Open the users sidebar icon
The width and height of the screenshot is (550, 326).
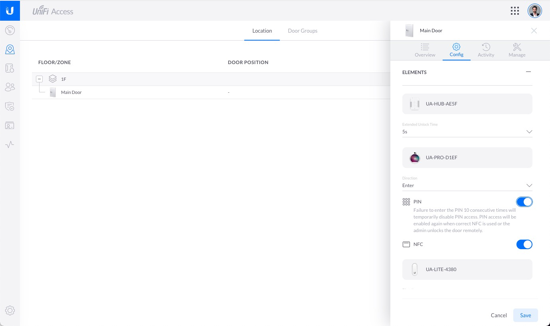[x=10, y=87]
